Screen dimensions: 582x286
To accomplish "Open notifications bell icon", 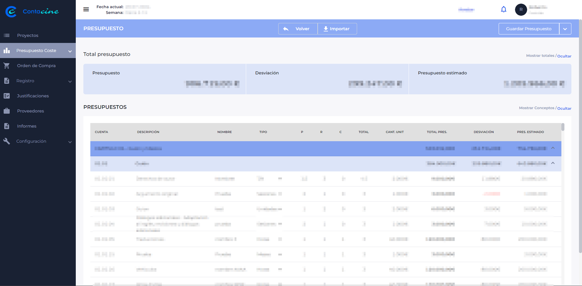I will pos(503,9).
